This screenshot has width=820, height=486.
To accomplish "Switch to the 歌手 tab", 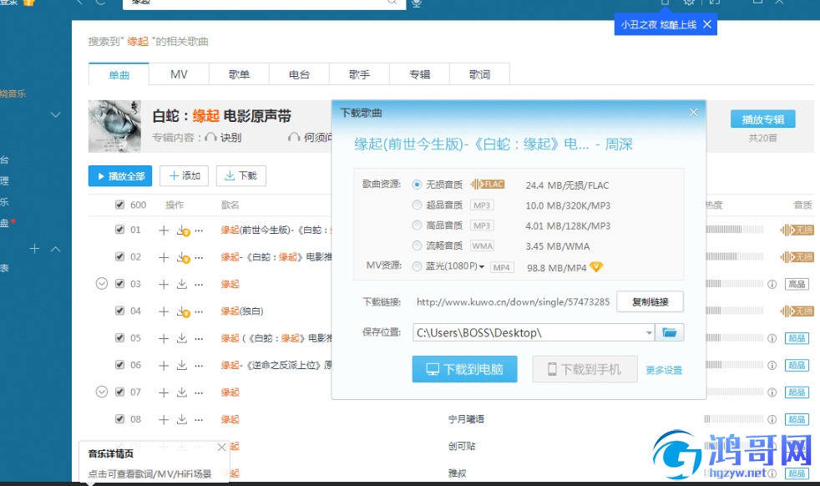I will 359,74.
